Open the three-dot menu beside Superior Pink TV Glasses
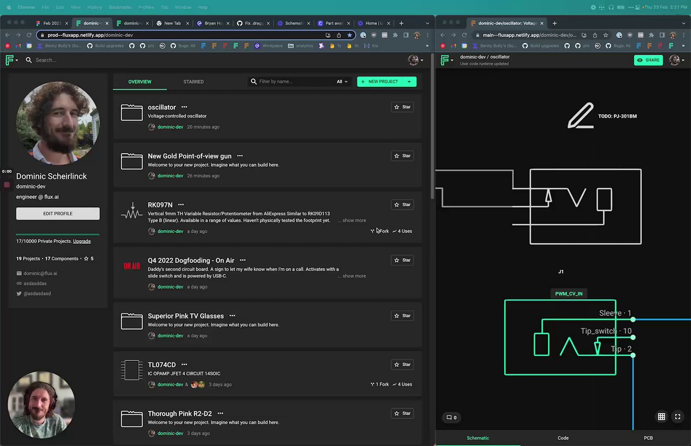 point(232,316)
